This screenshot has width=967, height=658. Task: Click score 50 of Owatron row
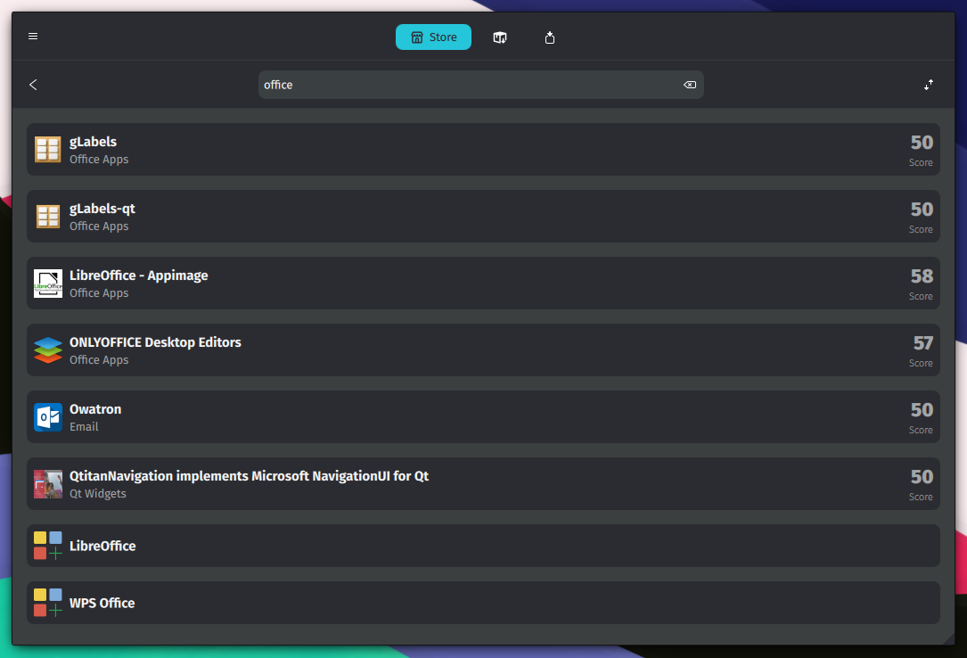pyautogui.click(x=922, y=410)
